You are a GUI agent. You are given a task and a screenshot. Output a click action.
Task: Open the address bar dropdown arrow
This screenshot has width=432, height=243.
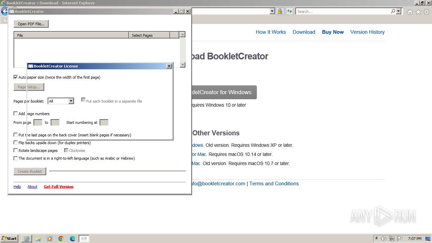pos(272,11)
